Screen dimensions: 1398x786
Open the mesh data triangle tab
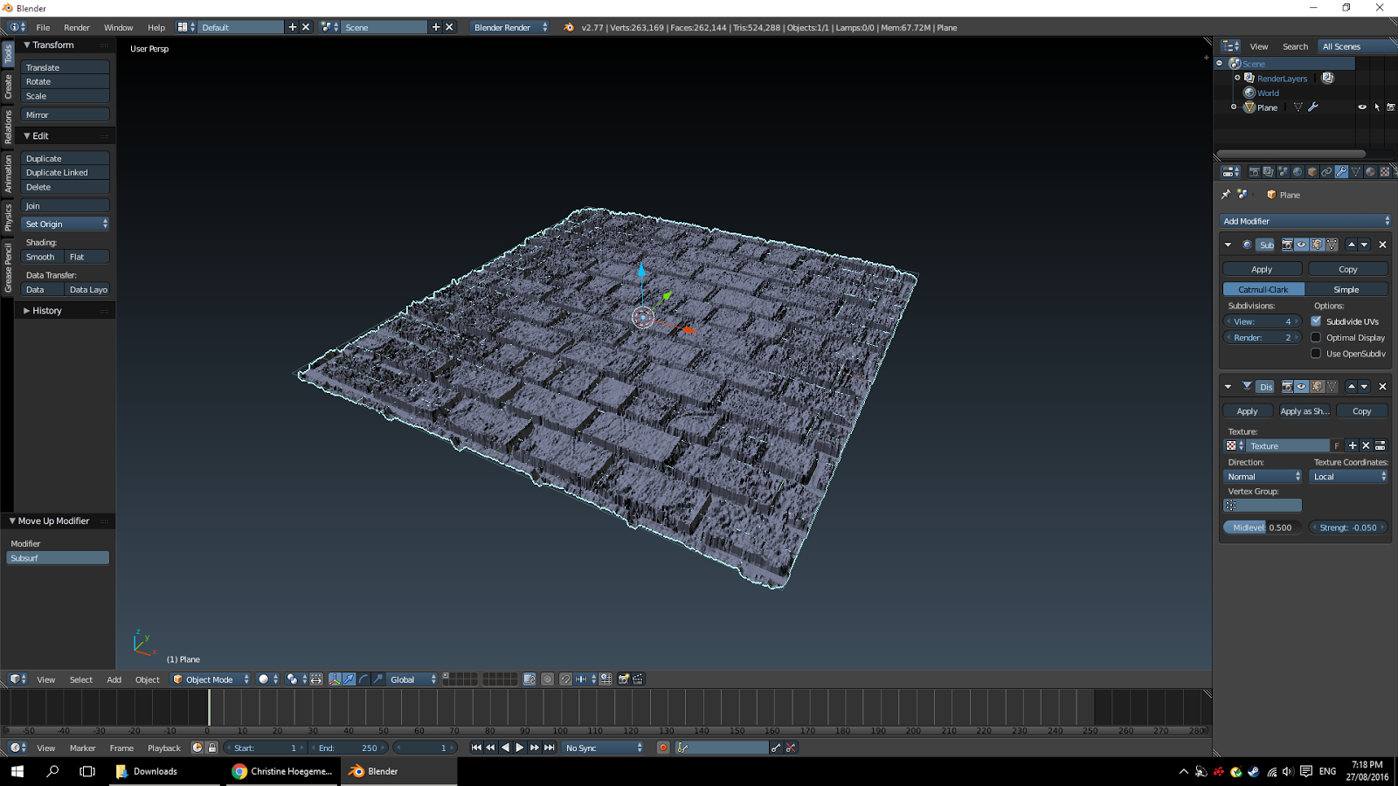1356,172
